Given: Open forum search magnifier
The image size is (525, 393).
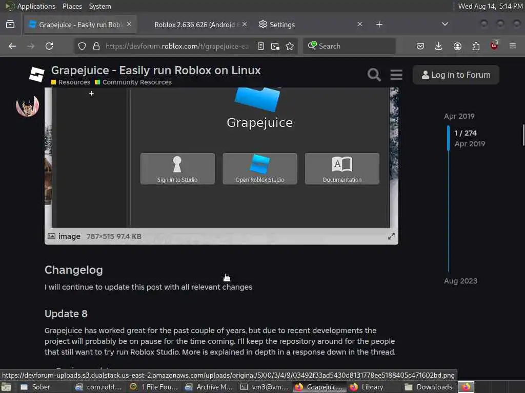Looking at the screenshot, I should (374, 75).
